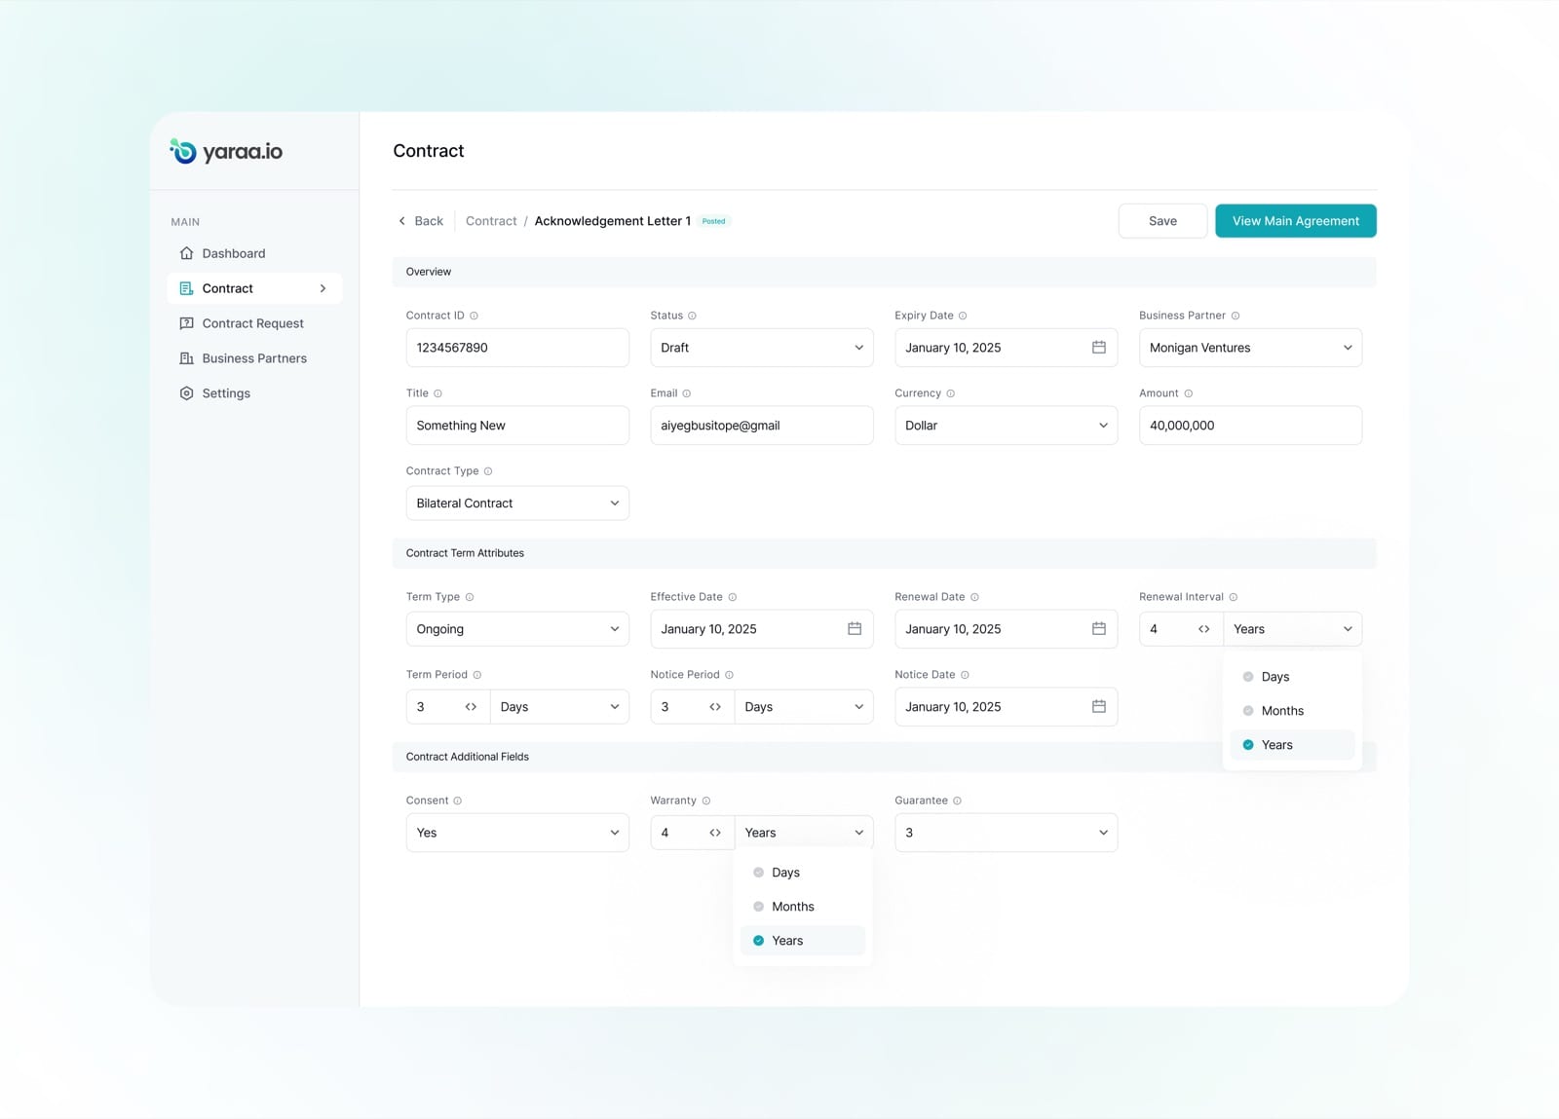Viewport: 1559px width, 1119px height.
Task: Click View Main Agreement button
Action: pyautogui.click(x=1296, y=221)
